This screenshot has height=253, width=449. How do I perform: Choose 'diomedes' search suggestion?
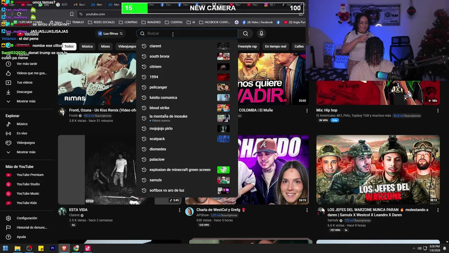click(x=187, y=149)
